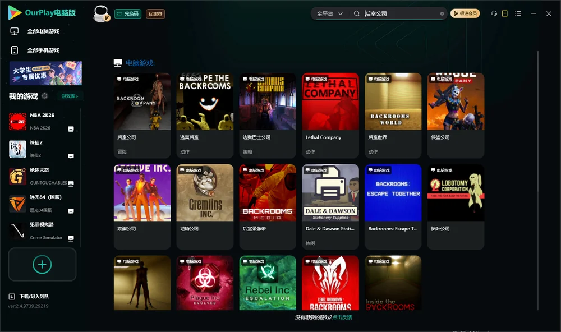561x332 pixels.
Task: Click the phone icon beside 全部手机游戏
Action: [x=15, y=50]
